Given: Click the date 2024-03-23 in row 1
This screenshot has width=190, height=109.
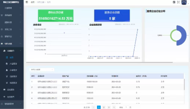Looking at the screenshot, I should coord(116,82).
